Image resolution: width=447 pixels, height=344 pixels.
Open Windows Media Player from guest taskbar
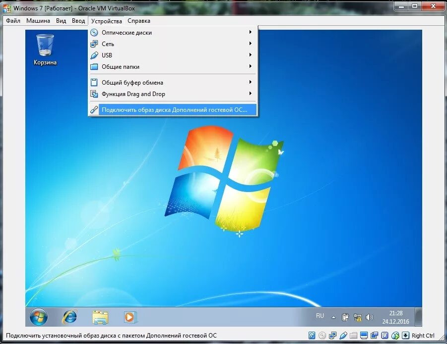click(x=130, y=317)
